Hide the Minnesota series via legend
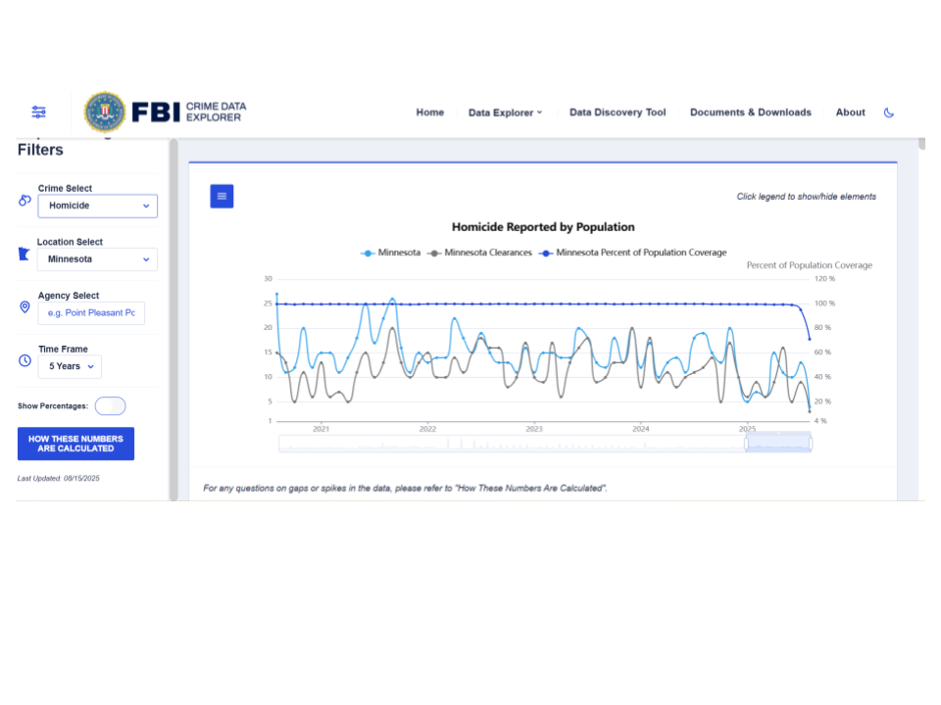This screenshot has height=705, width=941. coord(391,253)
